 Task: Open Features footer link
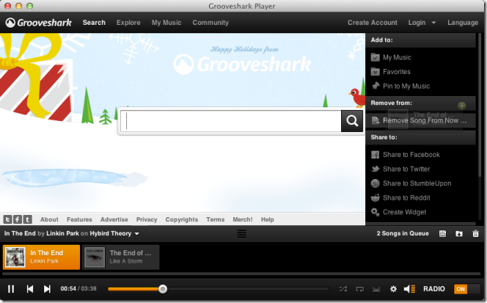pos(79,219)
